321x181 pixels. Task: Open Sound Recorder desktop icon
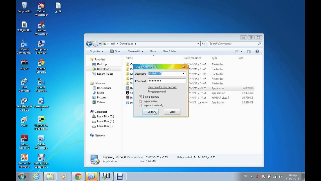[x=41, y=85]
